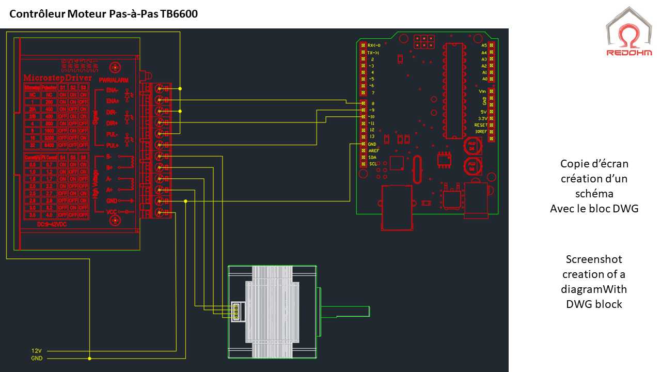
Task: Click the RESET pin label
Action: coord(481,125)
